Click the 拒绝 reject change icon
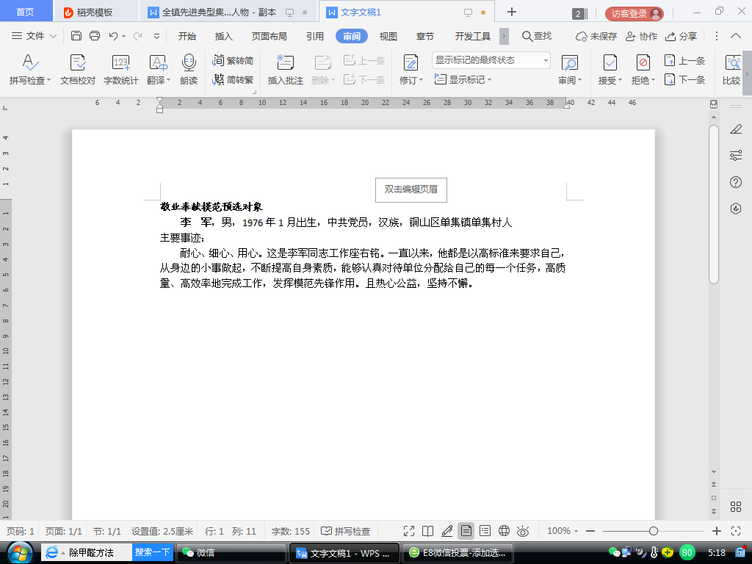 643,63
